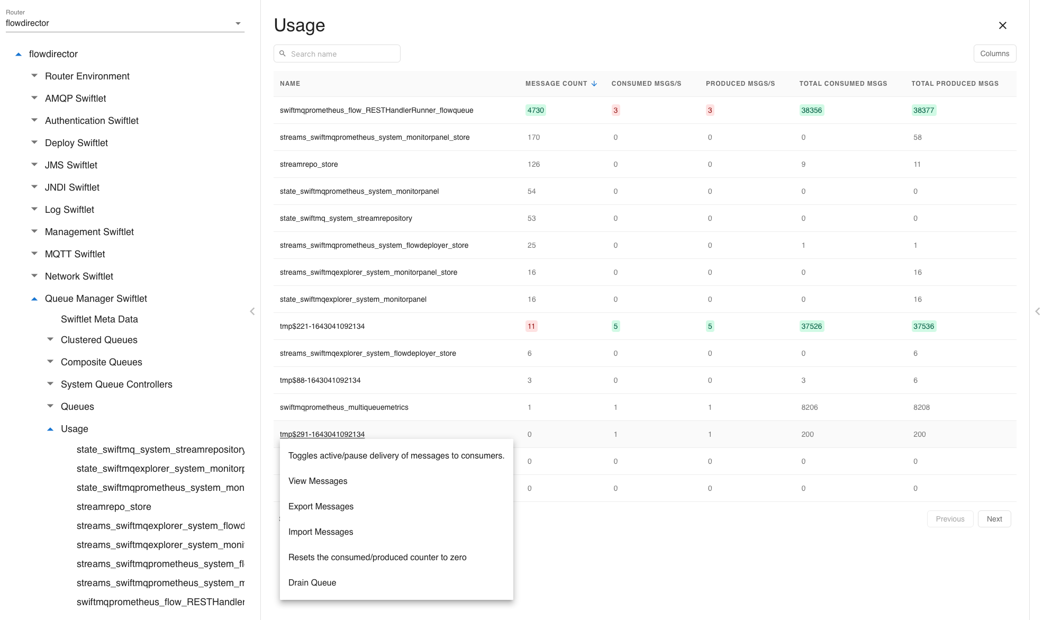Collapse the flowdirector root node
1043x620 pixels.
tap(19, 54)
